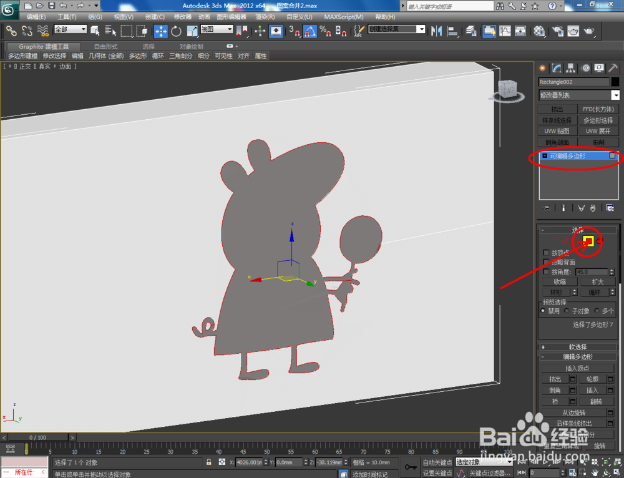Open the 工具(T) menu

coord(67,17)
